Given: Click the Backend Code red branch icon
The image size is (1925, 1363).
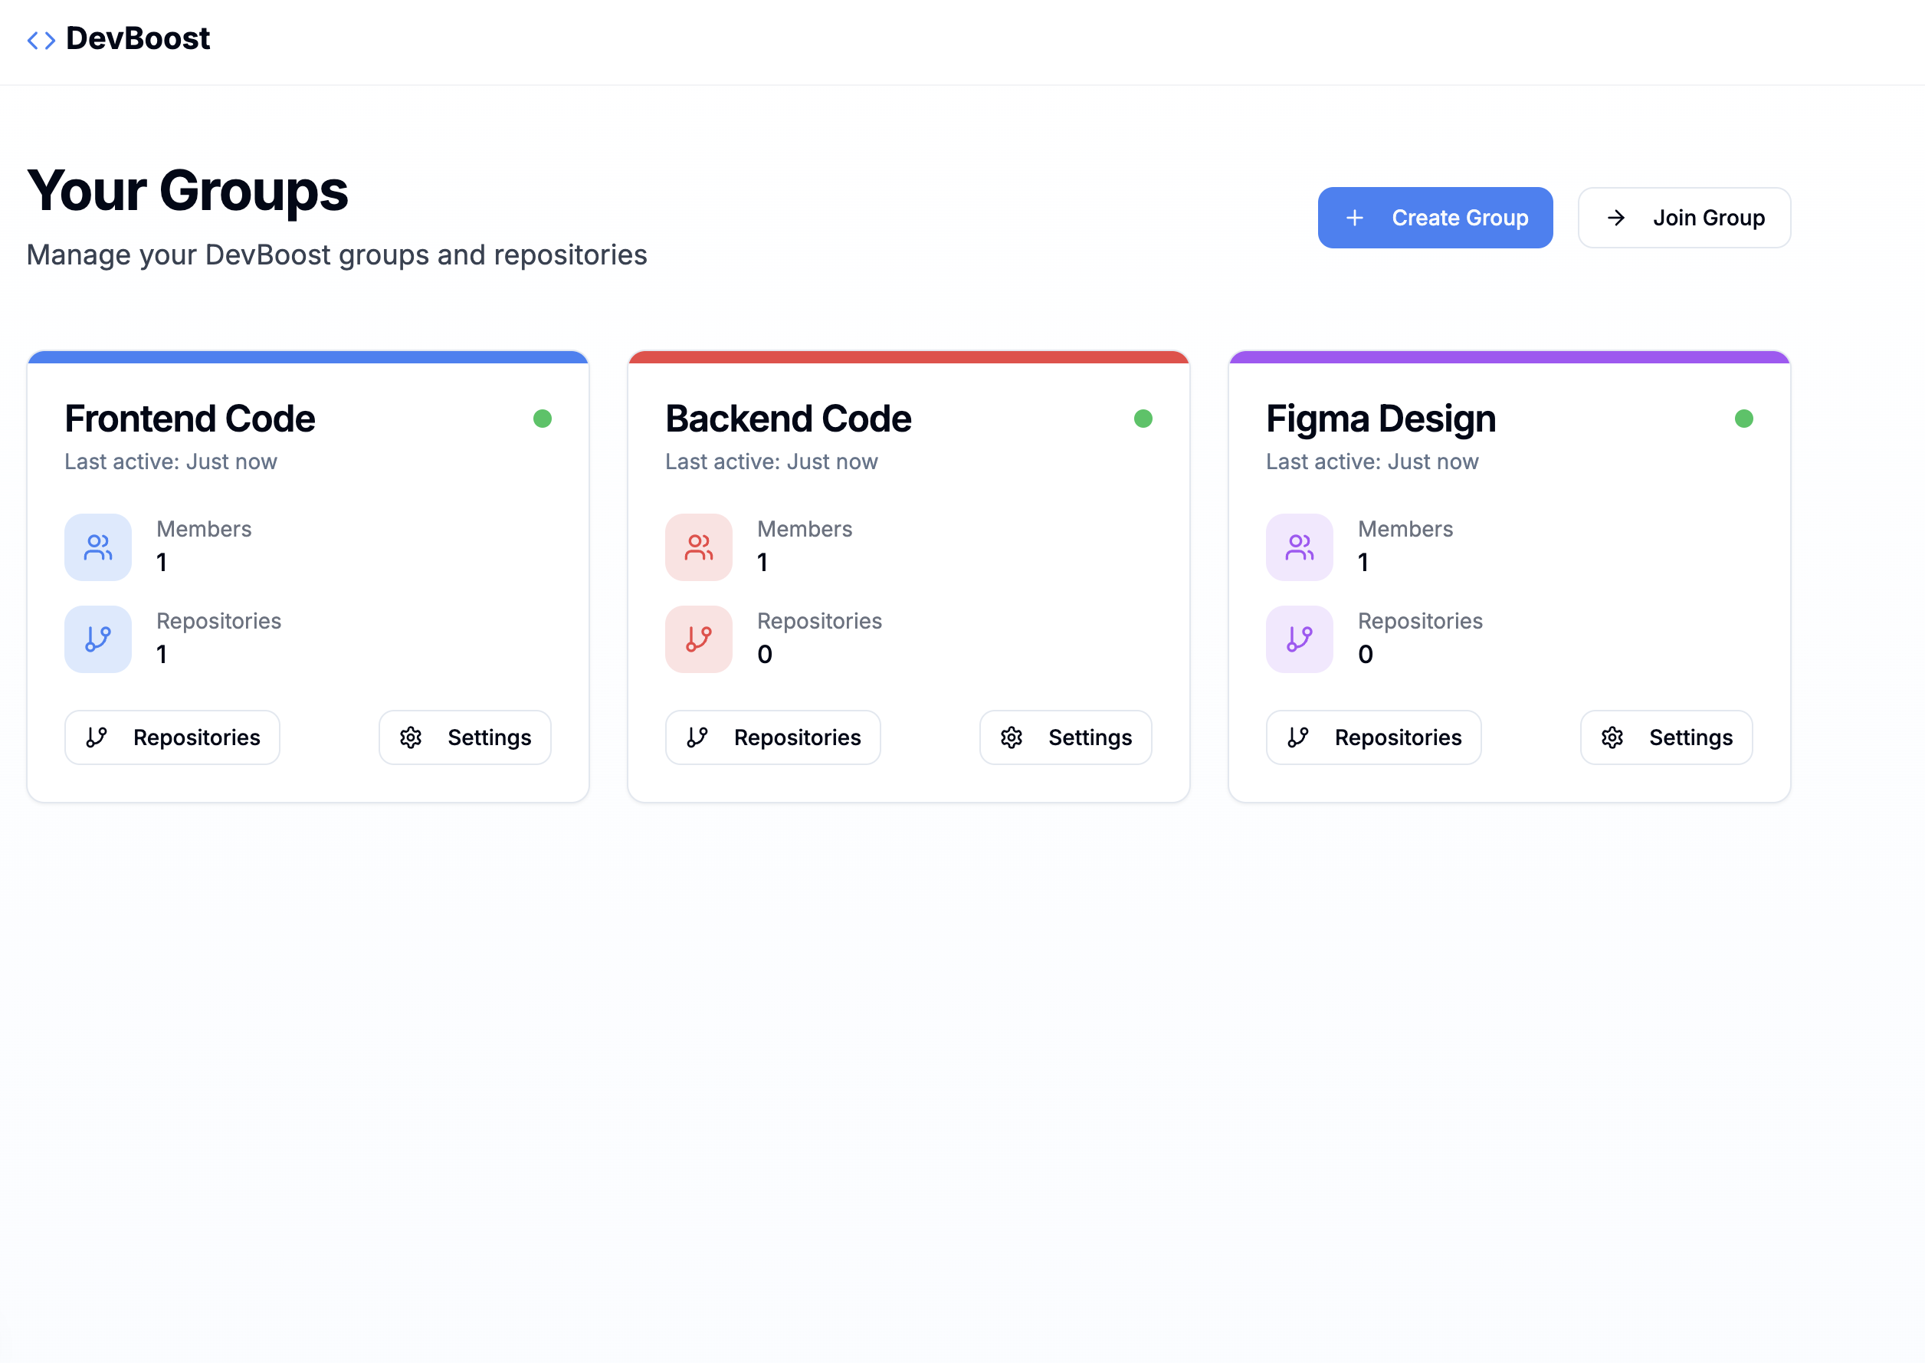Looking at the screenshot, I should click(699, 639).
